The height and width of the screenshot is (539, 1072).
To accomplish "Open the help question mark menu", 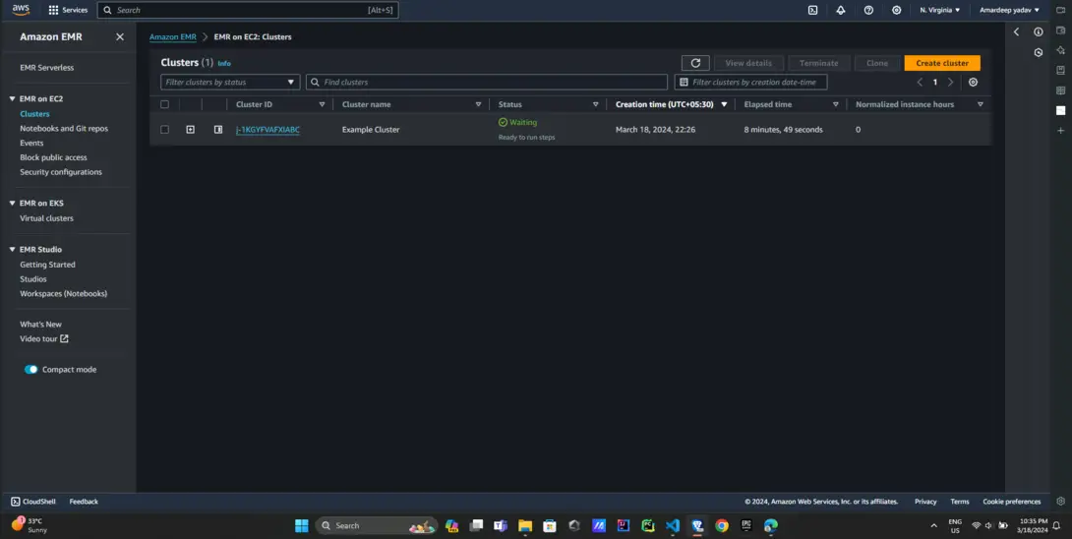I will pyautogui.click(x=868, y=10).
